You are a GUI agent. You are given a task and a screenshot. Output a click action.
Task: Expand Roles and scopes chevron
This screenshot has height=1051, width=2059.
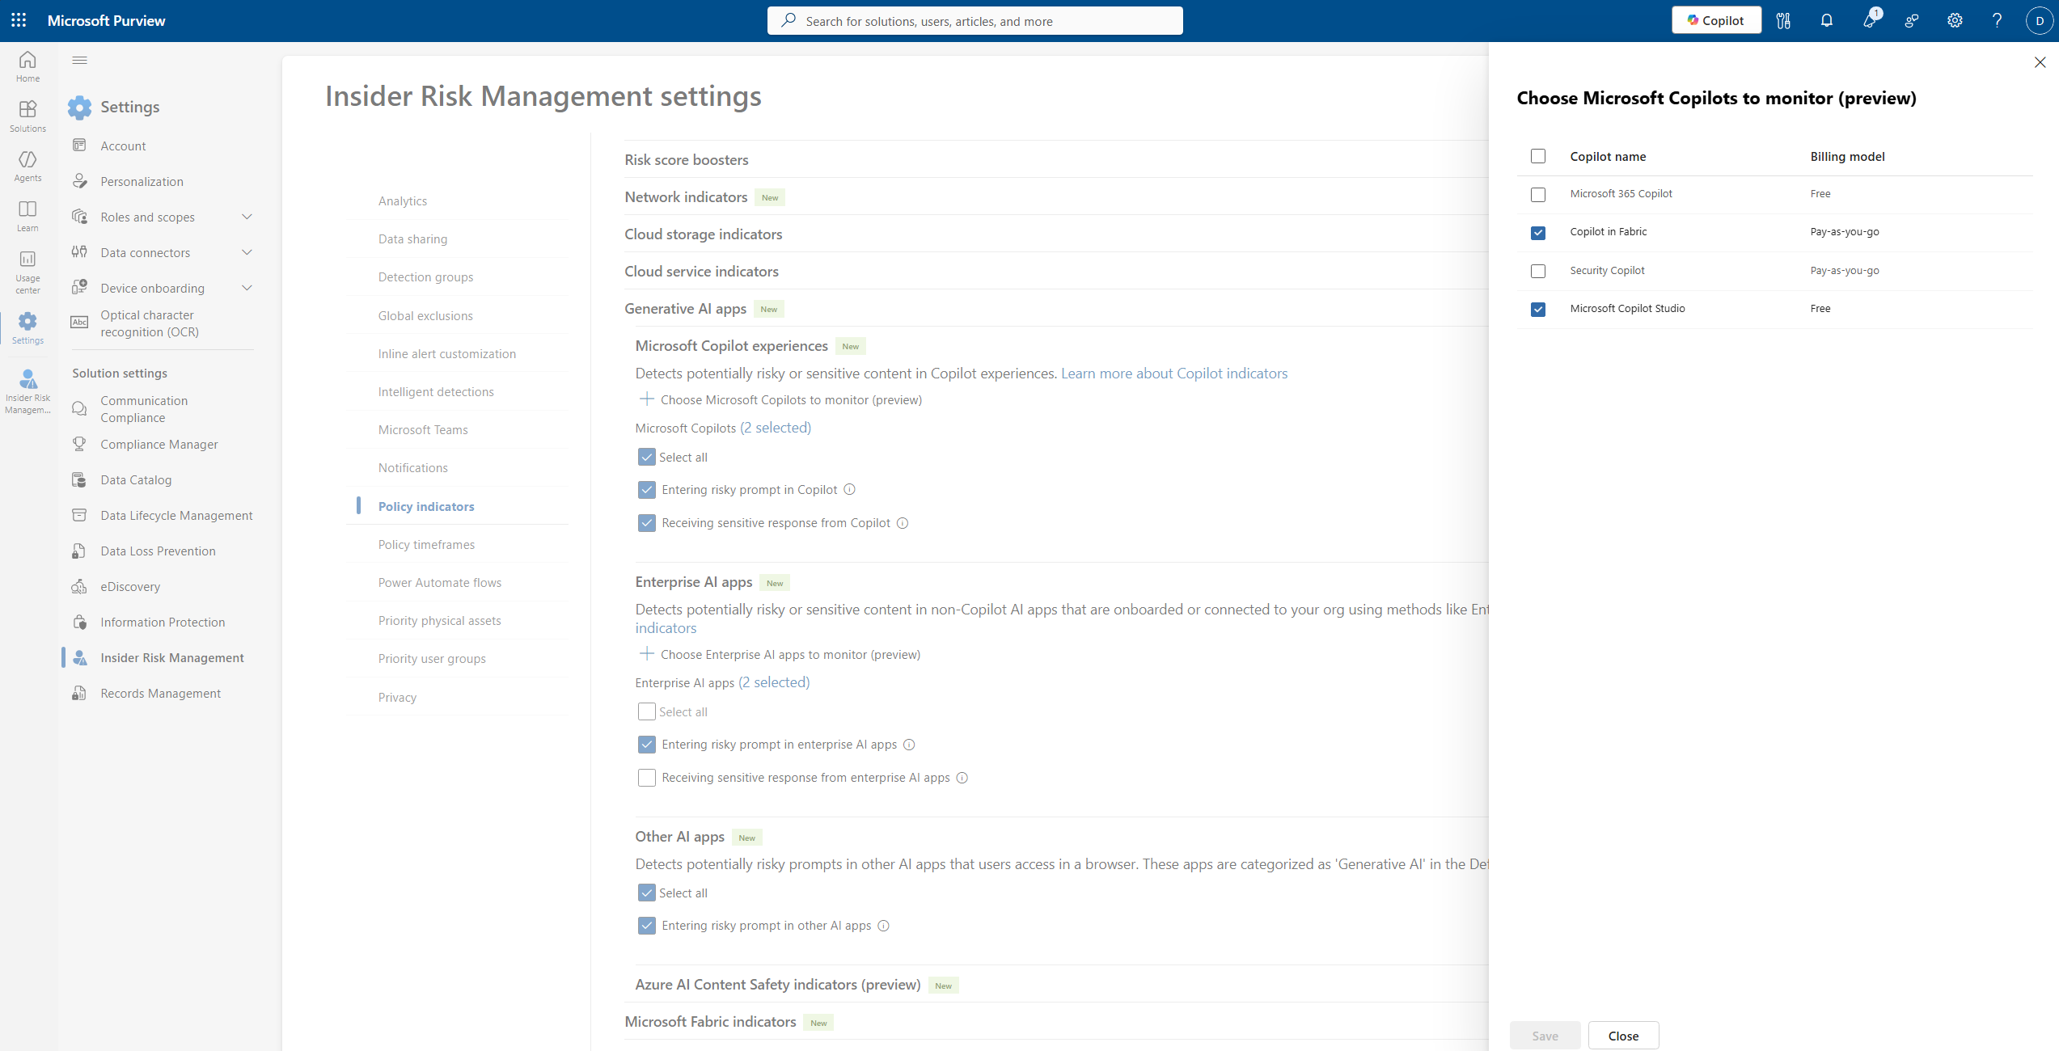[247, 217]
